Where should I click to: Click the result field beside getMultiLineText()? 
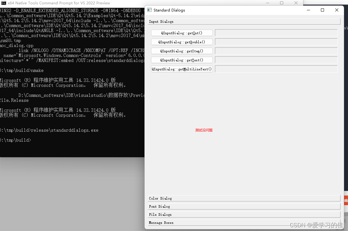276,69
